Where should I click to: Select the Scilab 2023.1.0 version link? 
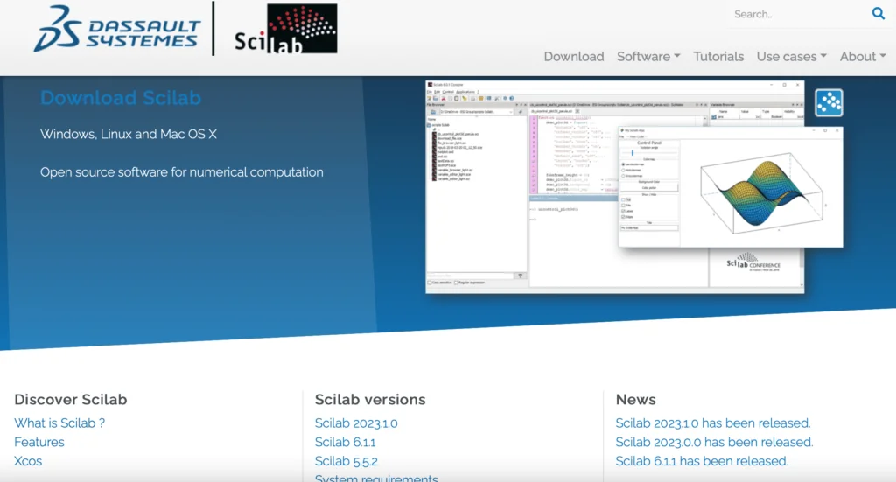click(x=356, y=423)
